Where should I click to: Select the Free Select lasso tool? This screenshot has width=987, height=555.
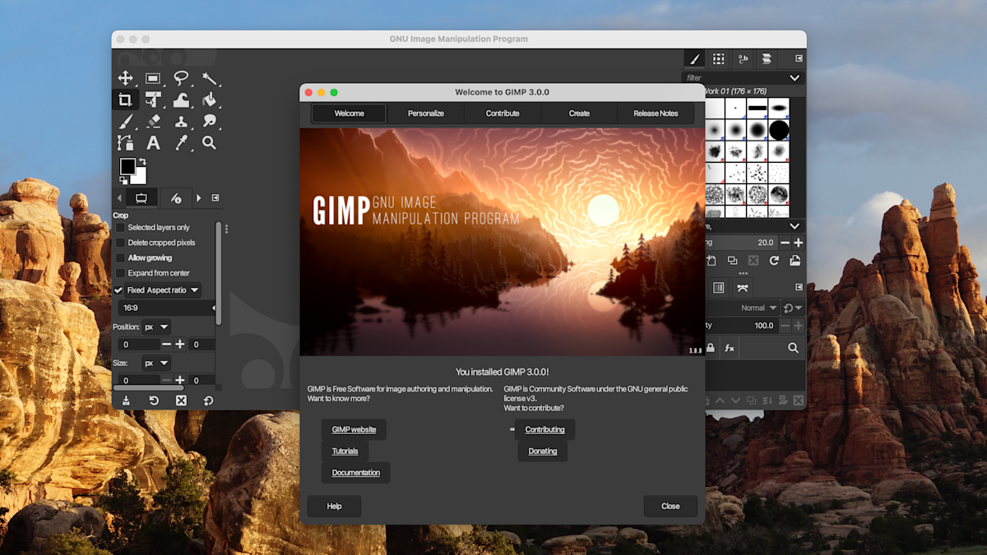181,78
